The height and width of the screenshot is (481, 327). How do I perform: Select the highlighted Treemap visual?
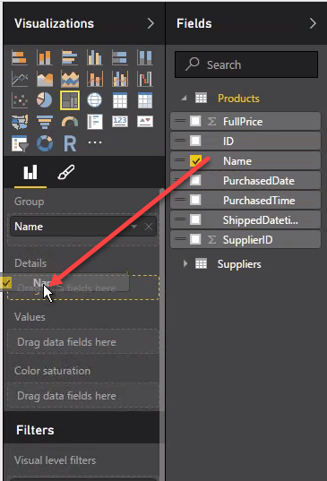[70, 100]
